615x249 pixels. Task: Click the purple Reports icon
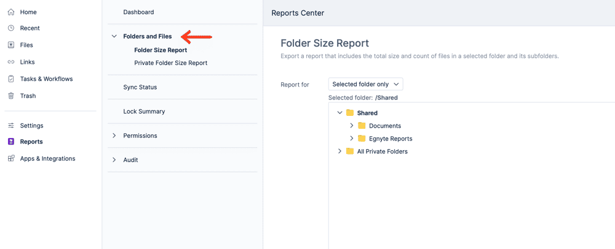click(x=11, y=142)
